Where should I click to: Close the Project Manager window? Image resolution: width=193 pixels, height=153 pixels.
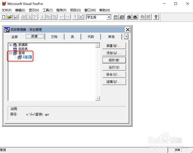click(x=128, y=30)
